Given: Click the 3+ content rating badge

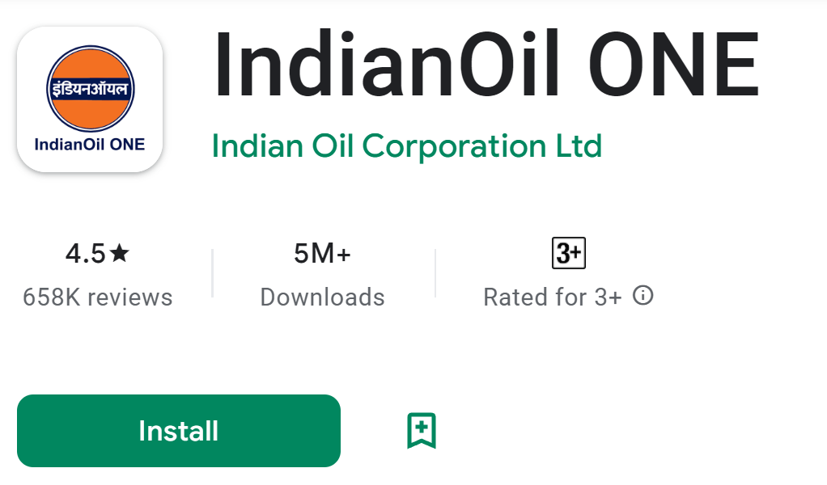Looking at the screenshot, I should tap(568, 254).
